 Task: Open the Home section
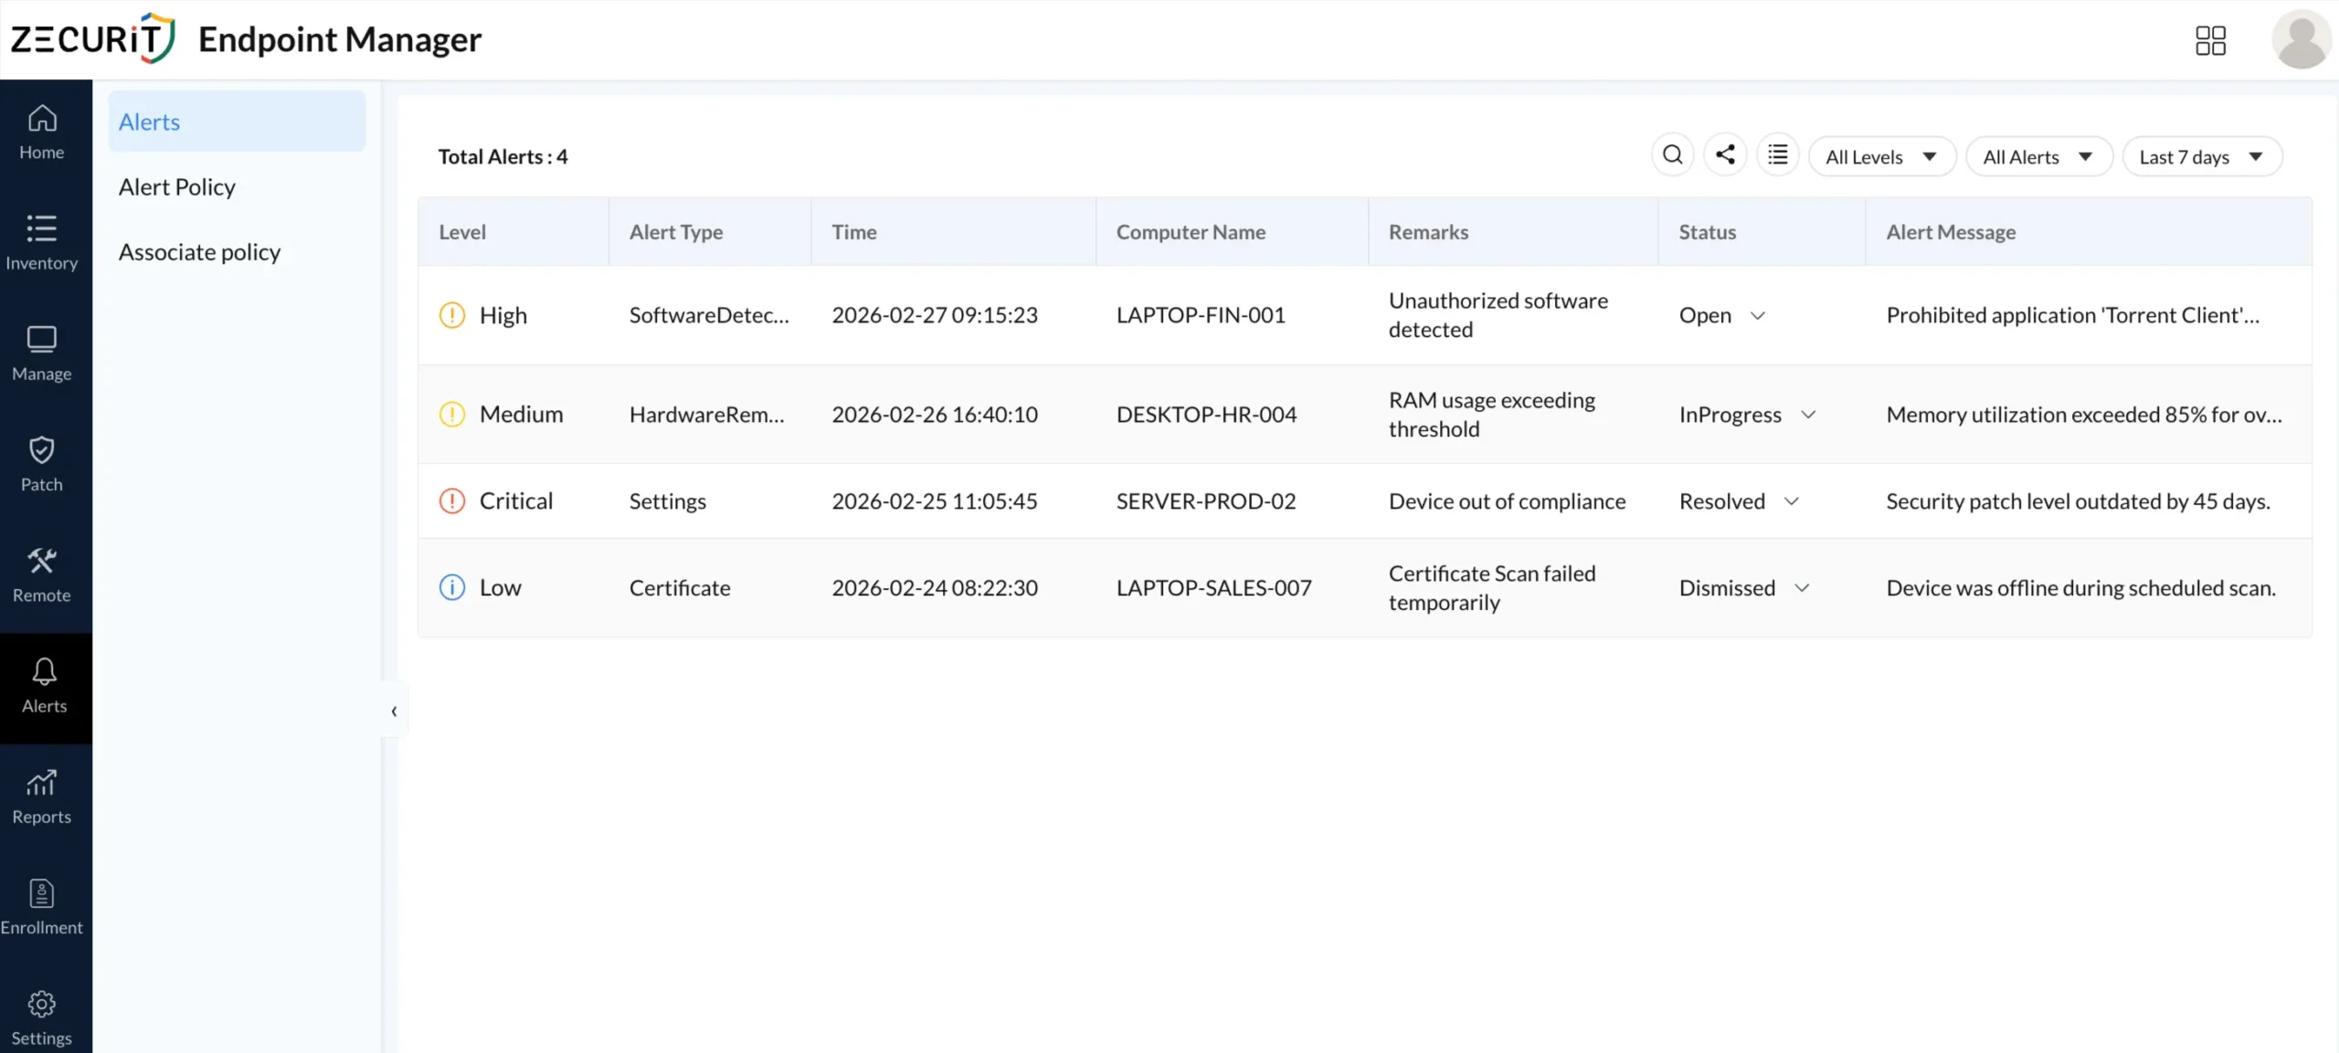point(41,131)
